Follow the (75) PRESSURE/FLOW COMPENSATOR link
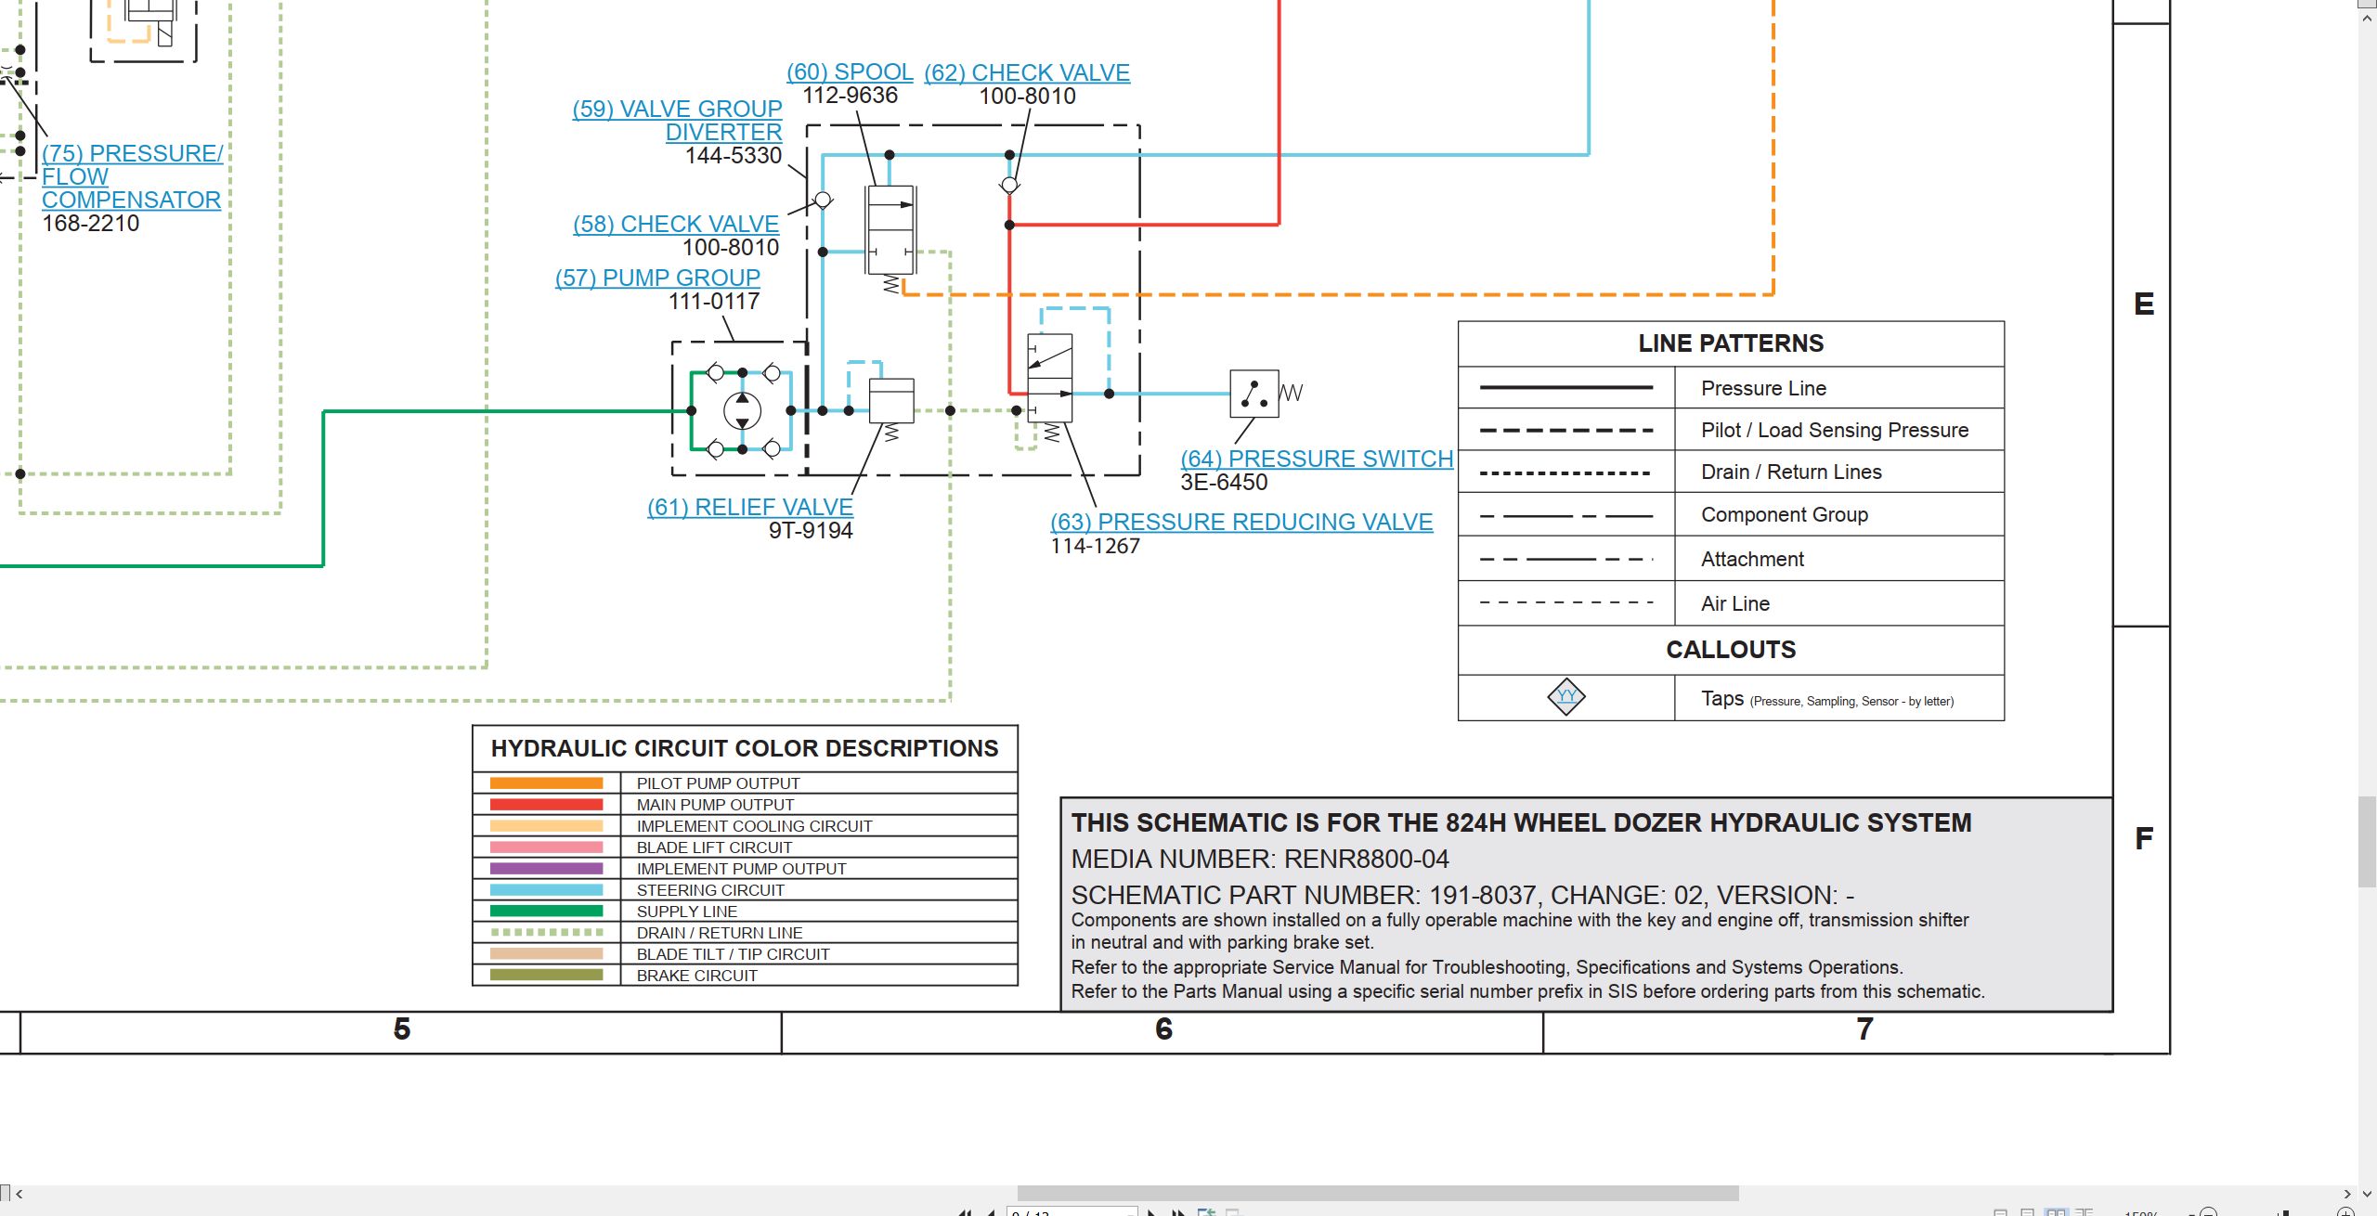This screenshot has height=1216, width=2377. pyautogui.click(x=132, y=176)
